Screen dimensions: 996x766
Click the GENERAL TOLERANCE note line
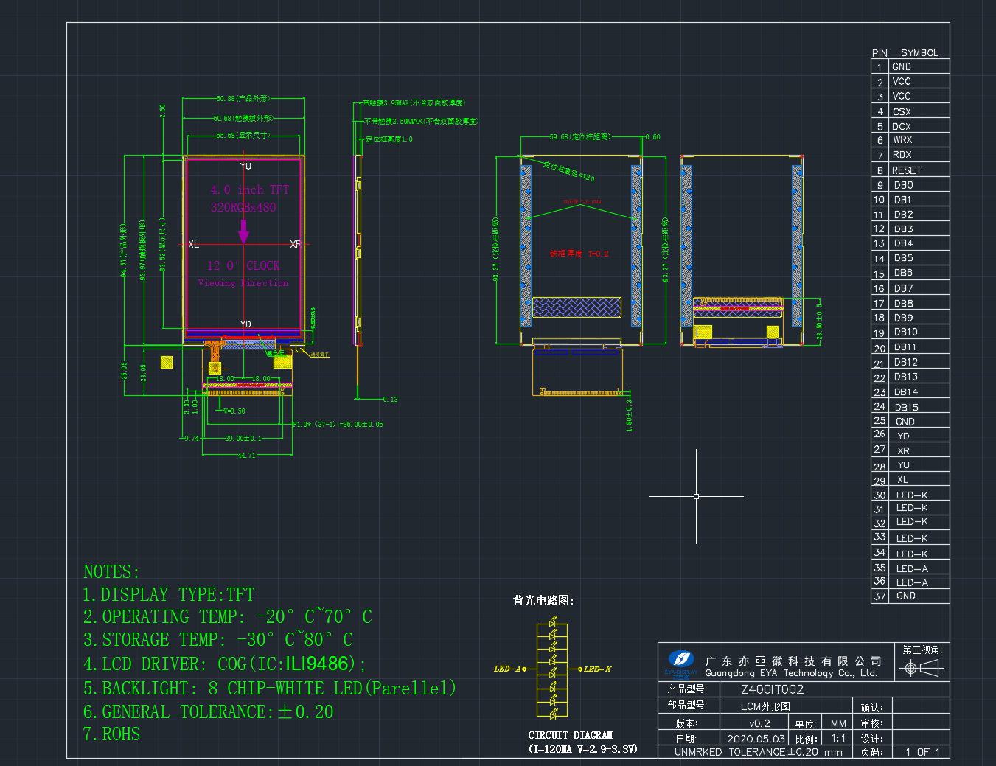(x=208, y=711)
